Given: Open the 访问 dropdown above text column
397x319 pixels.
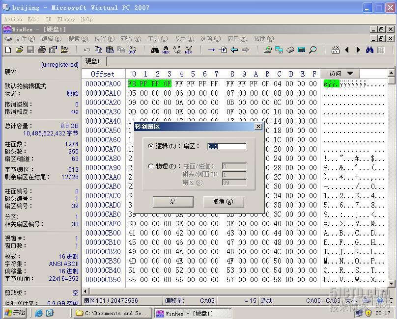Looking at the screenshot, I should pos(340,74).
